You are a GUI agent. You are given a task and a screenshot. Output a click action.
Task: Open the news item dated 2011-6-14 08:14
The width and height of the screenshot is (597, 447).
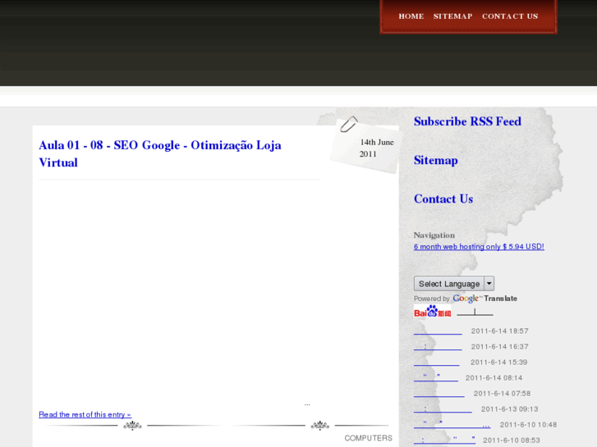[436, 378]
